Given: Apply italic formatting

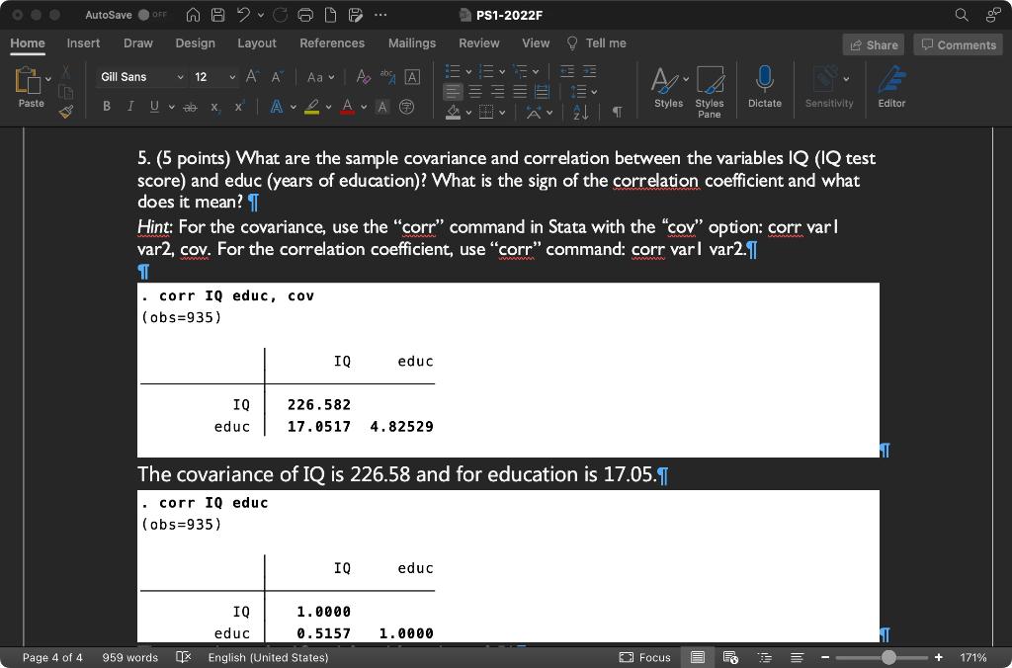Looking at the screenshot, I should (129, 106).
